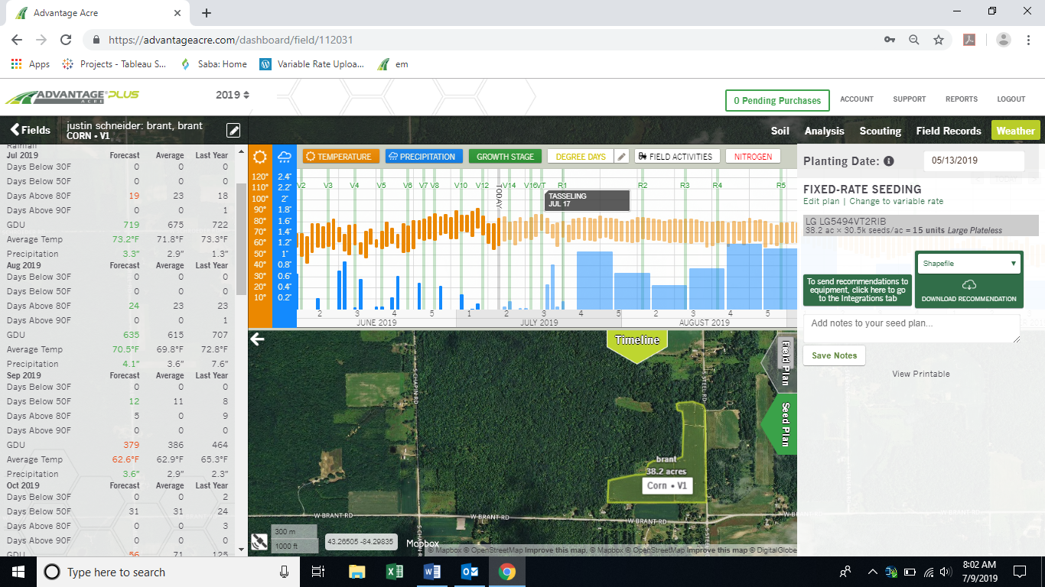
Task: Select the orange temperature axis sun icon
Action: point(259,156)
